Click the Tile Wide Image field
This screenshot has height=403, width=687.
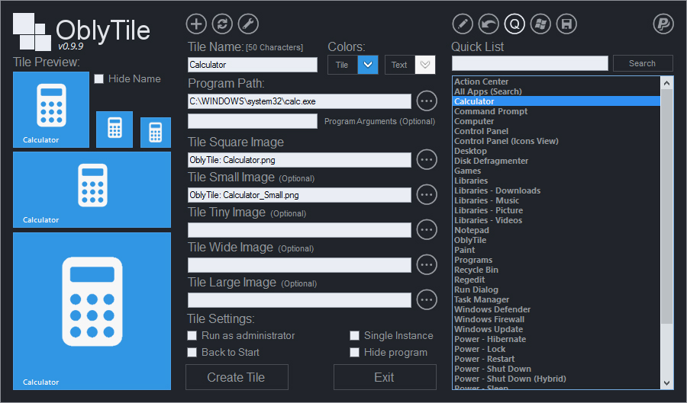tap(299, 265)
